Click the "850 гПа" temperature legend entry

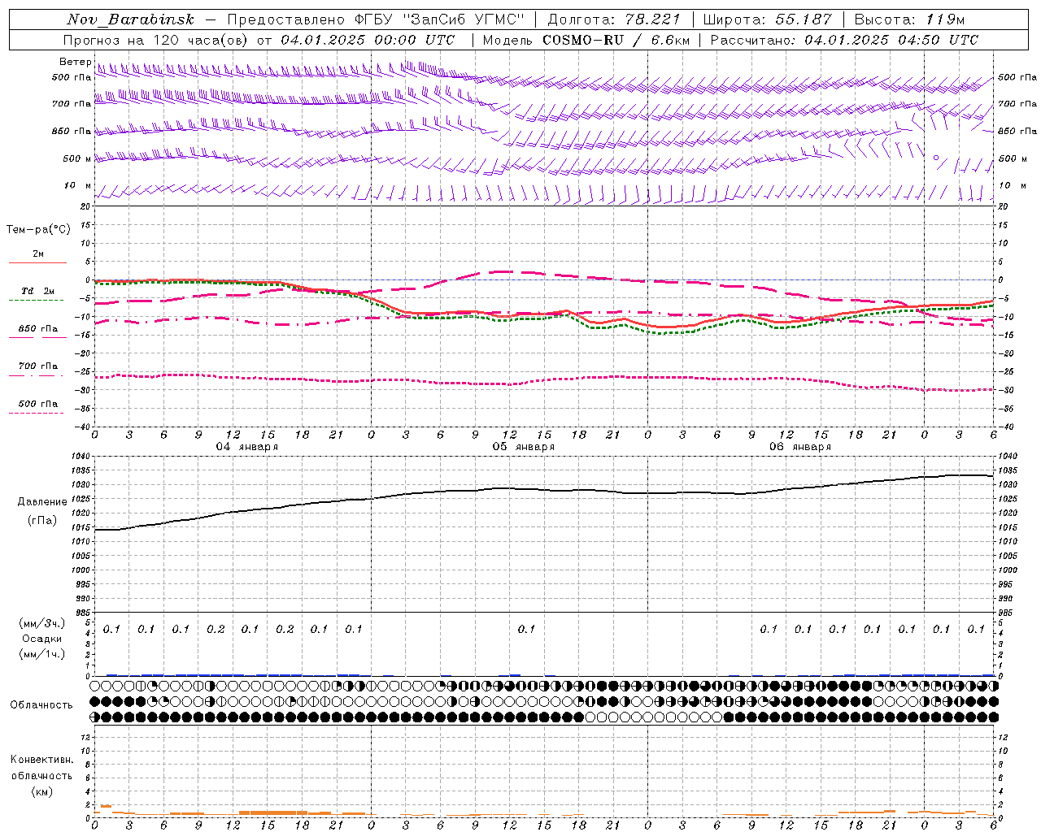37,328
